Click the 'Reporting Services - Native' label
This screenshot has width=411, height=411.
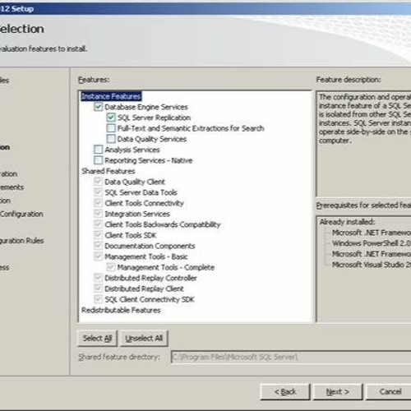pos(149,160)
